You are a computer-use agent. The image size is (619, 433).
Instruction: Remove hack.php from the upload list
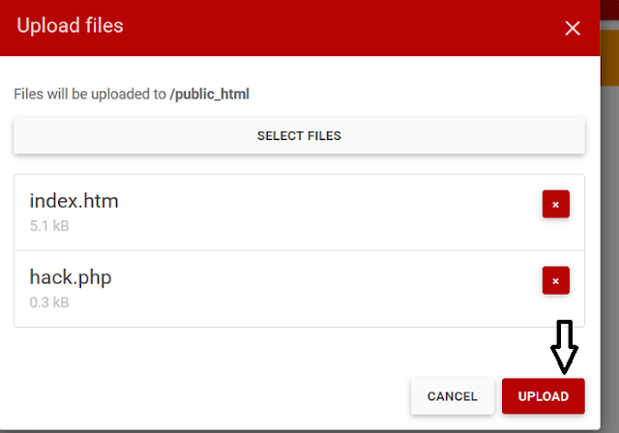point(555,280)
